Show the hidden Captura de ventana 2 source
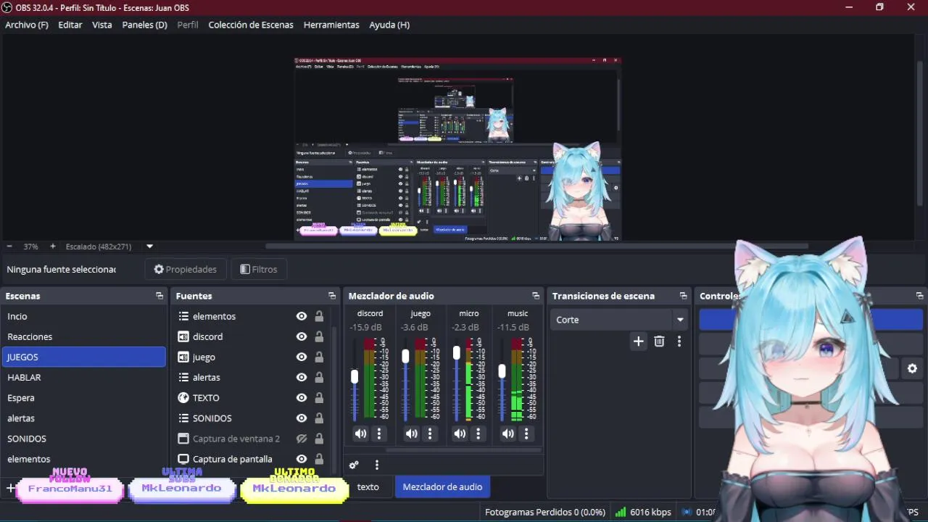 coord(302,439)
